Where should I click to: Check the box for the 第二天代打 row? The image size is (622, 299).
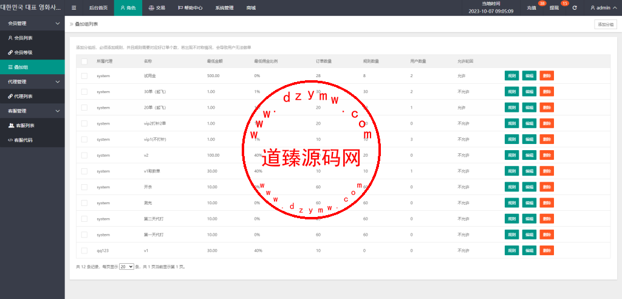click(84, 219)
